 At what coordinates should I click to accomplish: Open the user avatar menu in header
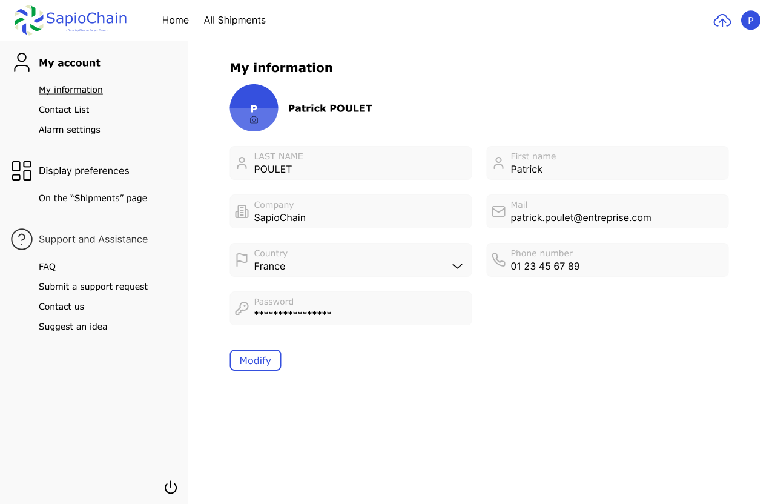coord(750,21)
